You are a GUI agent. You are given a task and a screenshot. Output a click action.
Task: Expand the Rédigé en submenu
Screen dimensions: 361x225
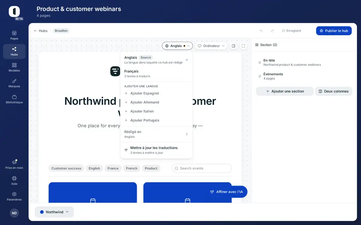point(156,134)
